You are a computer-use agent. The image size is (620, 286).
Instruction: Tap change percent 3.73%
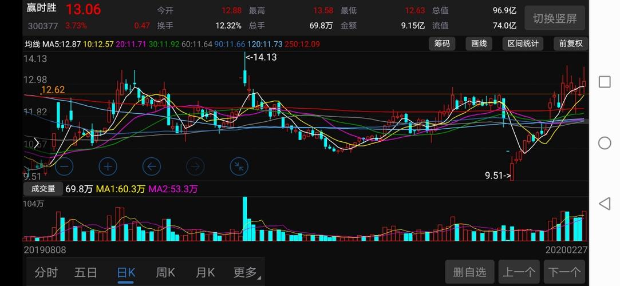click(x=76, y=26)
